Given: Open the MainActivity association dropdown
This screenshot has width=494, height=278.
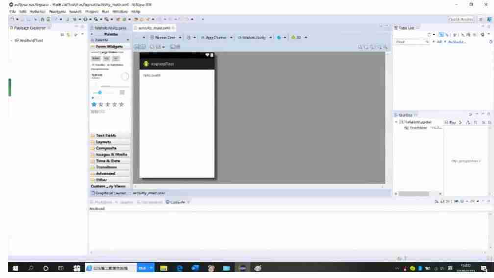Looking at the screenshot, I should click(x=255, y=37).
